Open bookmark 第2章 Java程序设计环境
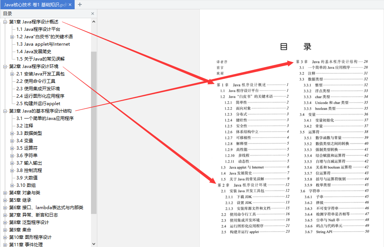The image size is (384, 247). pyautogui.click(x=34, y=66)
